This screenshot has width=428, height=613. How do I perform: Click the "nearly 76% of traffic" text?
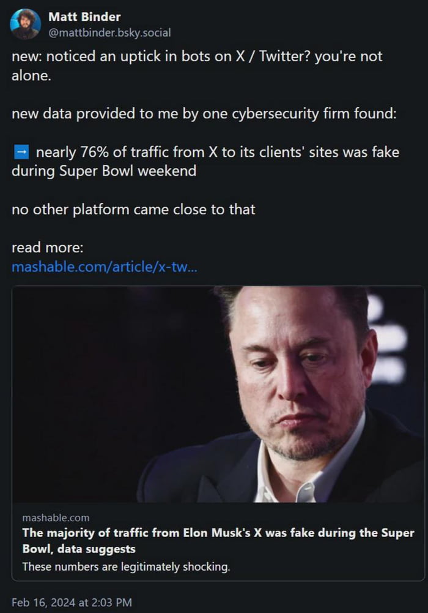(217, 152)
